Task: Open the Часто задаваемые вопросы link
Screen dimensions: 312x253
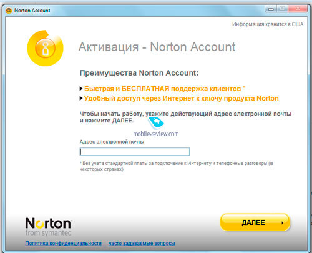Action: 142,243
